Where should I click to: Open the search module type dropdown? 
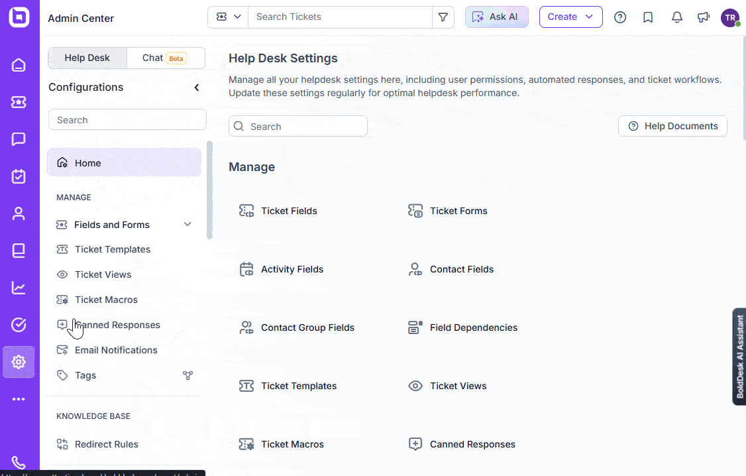click(229, 17)
